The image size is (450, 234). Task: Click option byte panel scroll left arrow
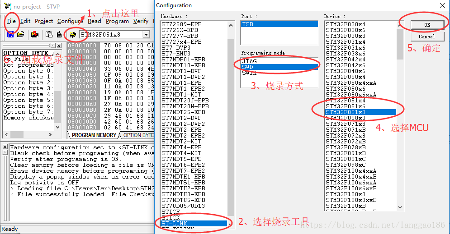(6, 134)
